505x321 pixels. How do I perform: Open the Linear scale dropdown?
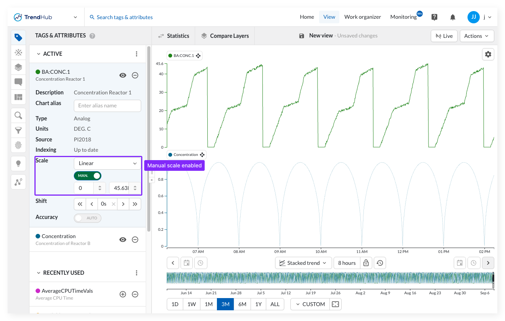[108, 163]
